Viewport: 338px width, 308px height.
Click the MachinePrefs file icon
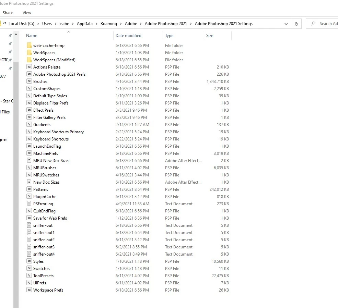tap(29, 153)
